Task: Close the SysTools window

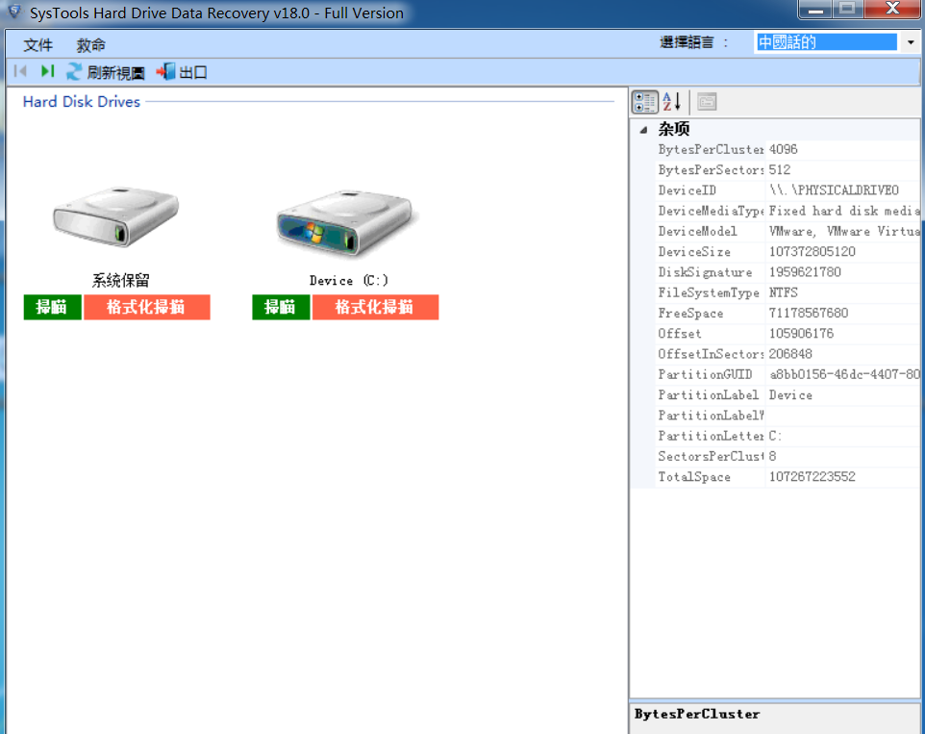Action: pyautogui.click(x=892, y=9)
